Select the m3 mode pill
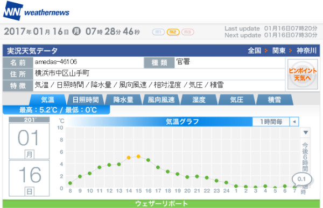 (x=188, y=32)
